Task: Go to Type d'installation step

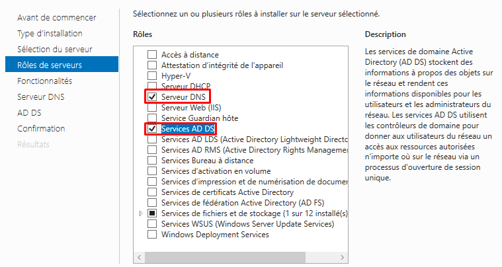Action: pyautogui.click(x=50, y=33)
